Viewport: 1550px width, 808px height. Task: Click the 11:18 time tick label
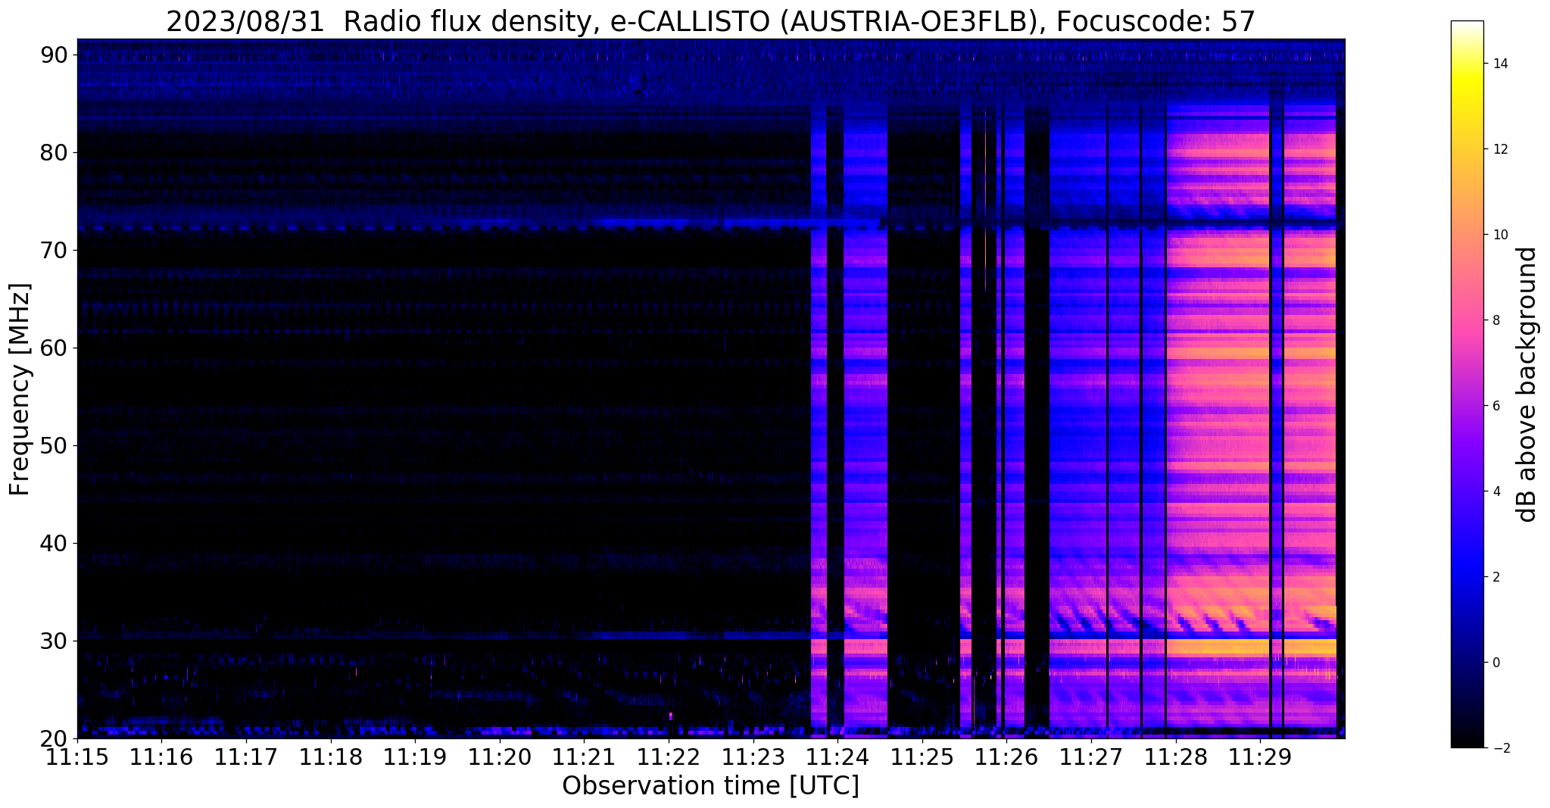click(331, 757)
